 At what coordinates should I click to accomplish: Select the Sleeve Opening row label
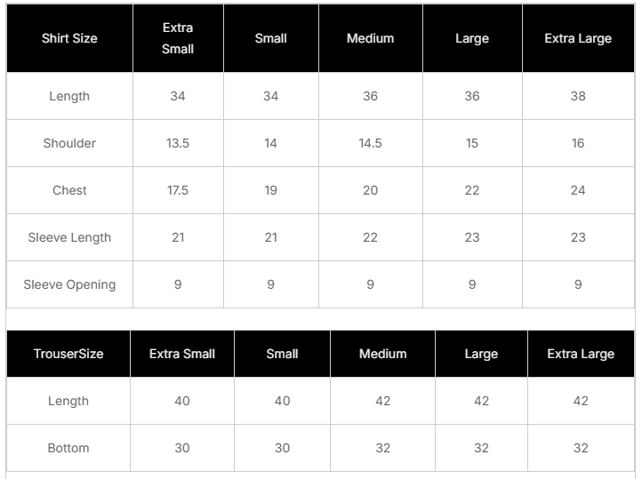(69, 284)
